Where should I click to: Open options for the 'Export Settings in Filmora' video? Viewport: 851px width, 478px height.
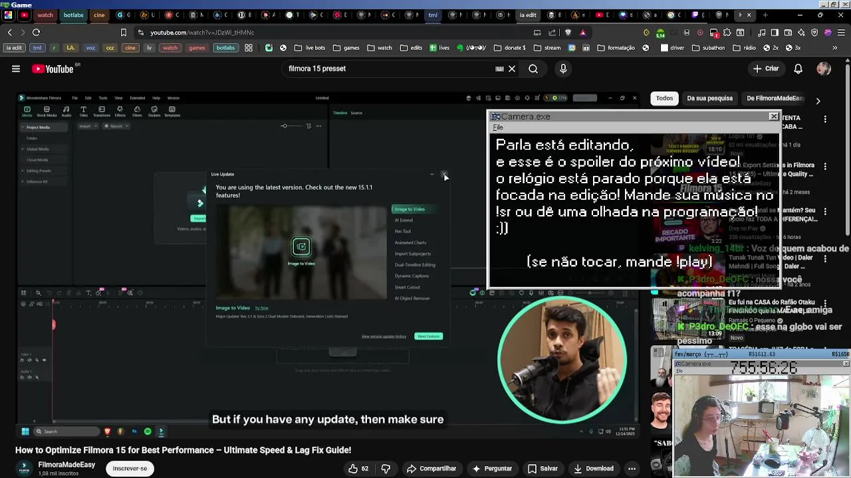click(x=825, y=166)
